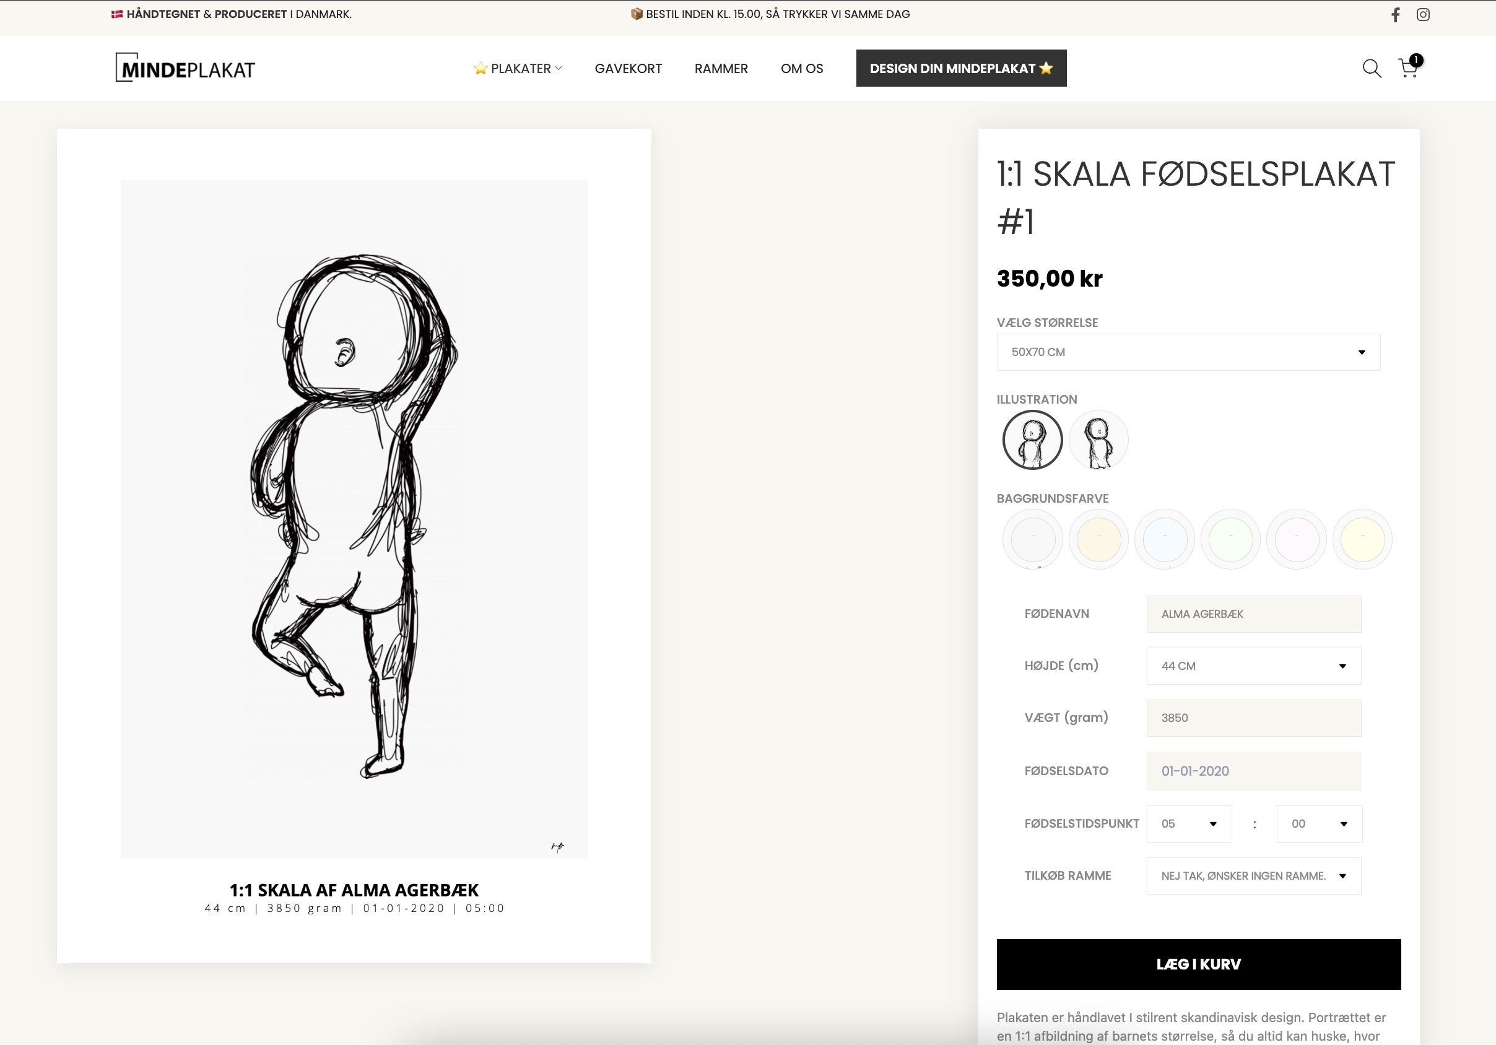Viewport: 1496px width, 1045px height.
Task: Click the search magnifier icon
Action: coord(1371,68)
